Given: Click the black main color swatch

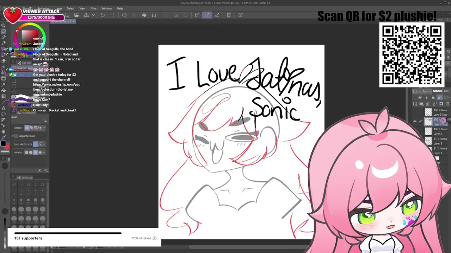Looking at the screenshot, I should (3, 143).
